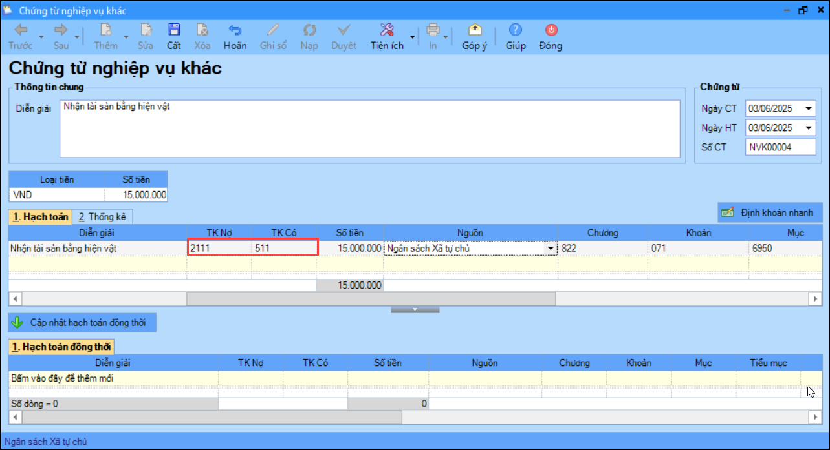This screenshot has height=450, width=830.
Task: Open dropdown arrow next to Sau
Action: click(x=77, y=37)
